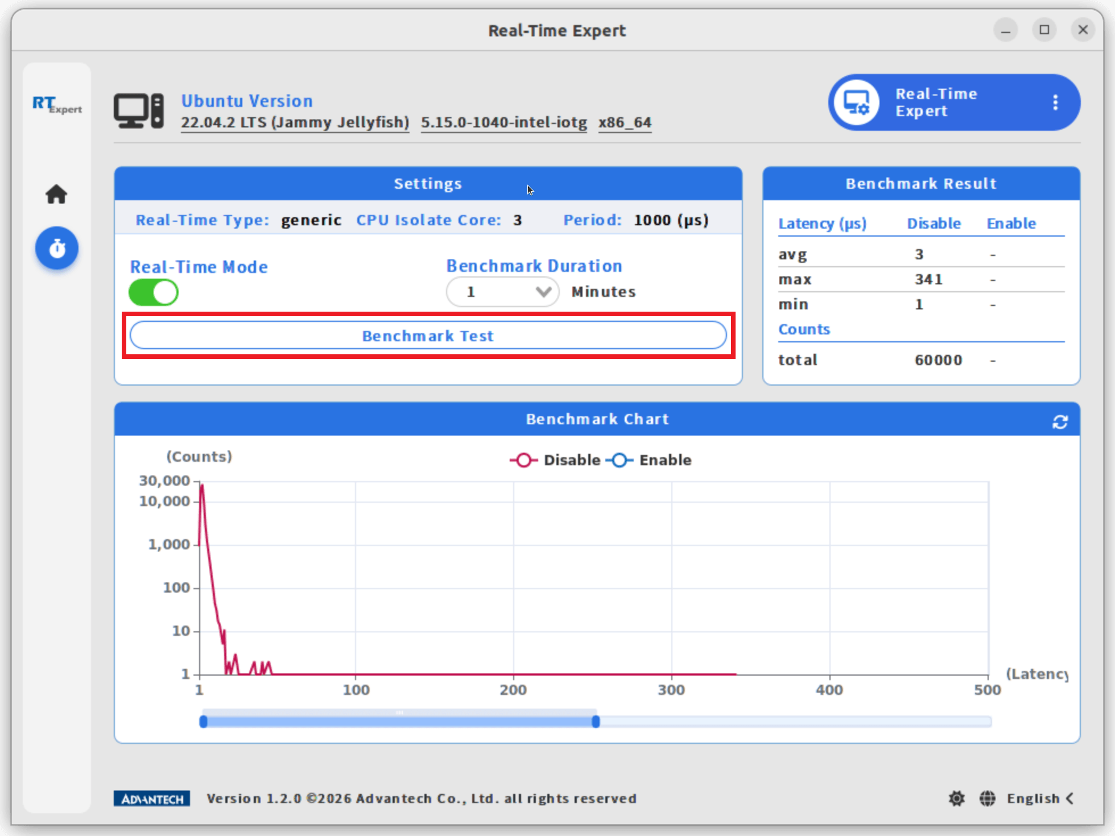Click the Real-Time Expert monitor gear icon
The height and width of the screenshot is (836, 1115).
tap(856, 102)
